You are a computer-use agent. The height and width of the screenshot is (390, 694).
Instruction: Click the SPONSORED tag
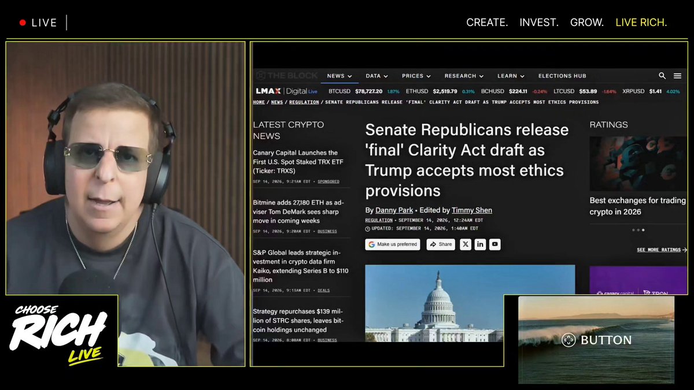[328, 181]
